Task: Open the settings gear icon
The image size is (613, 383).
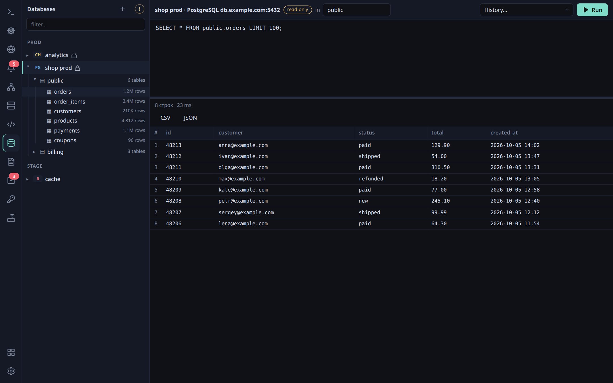Action: tap(11, 371)
